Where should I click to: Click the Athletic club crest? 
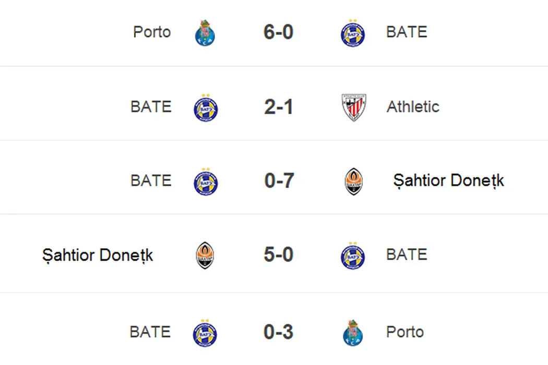[x=353, y=107]
